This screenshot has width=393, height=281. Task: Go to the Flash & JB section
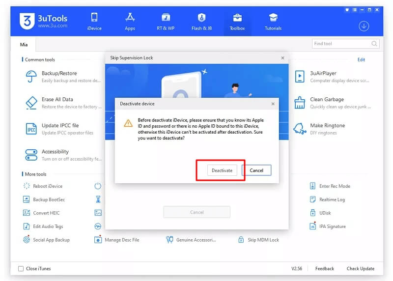201,22
